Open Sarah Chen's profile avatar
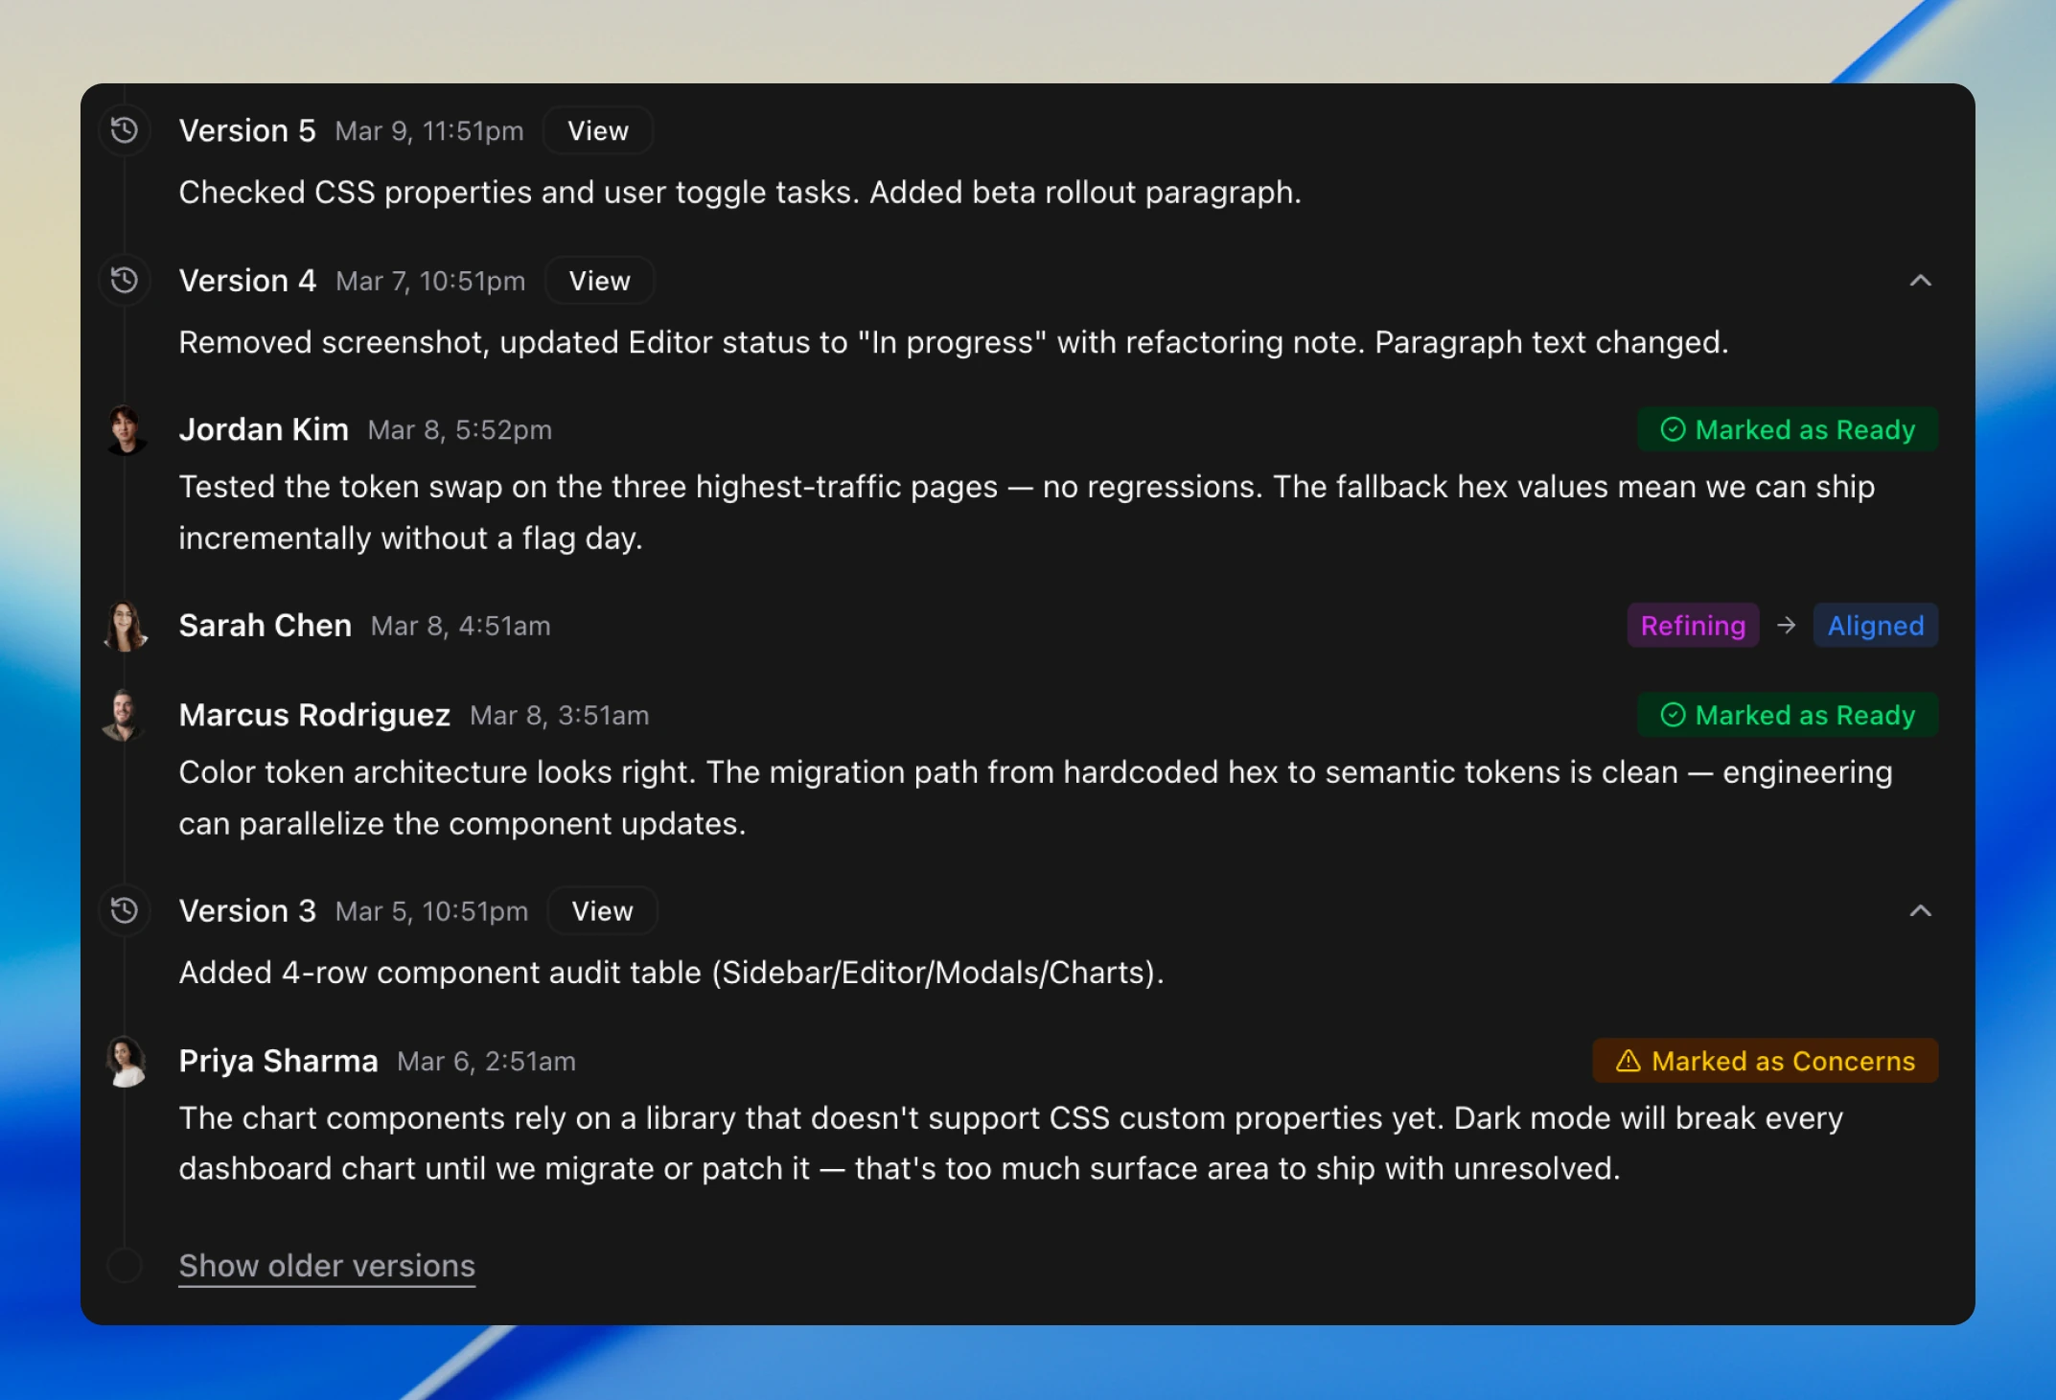Viewport: 2056px width, 1400px height. [x=126, y=627]
